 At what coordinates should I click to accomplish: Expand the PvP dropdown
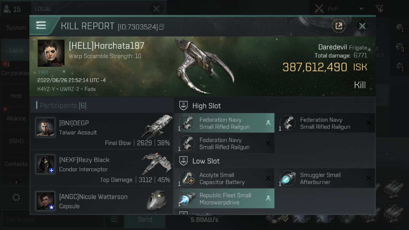[361, 9]
